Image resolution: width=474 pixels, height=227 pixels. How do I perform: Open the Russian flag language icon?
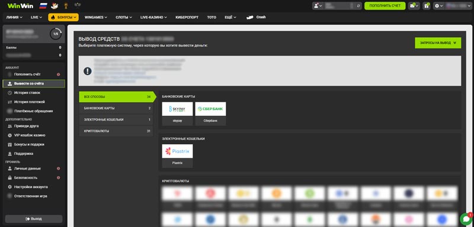43,6
